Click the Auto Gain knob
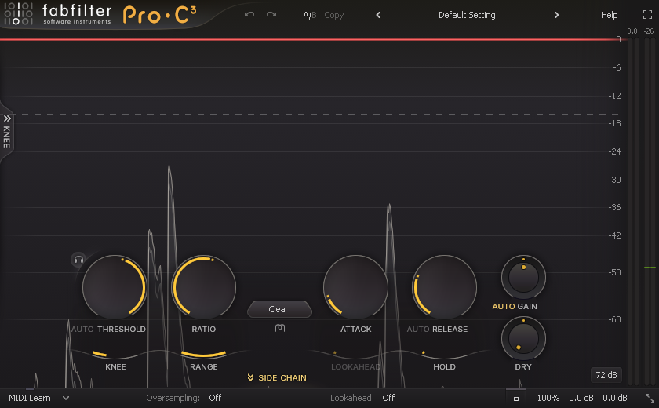 click(523, 277)
